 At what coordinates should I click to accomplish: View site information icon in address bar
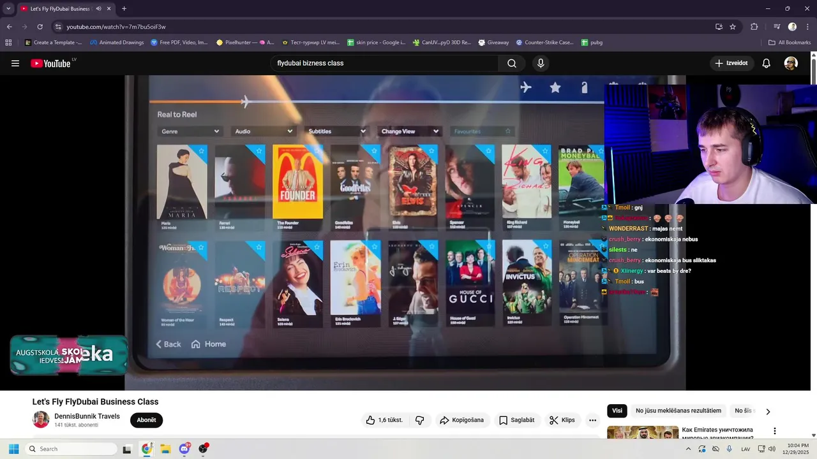pyautogui.click(x=58, y=27)
